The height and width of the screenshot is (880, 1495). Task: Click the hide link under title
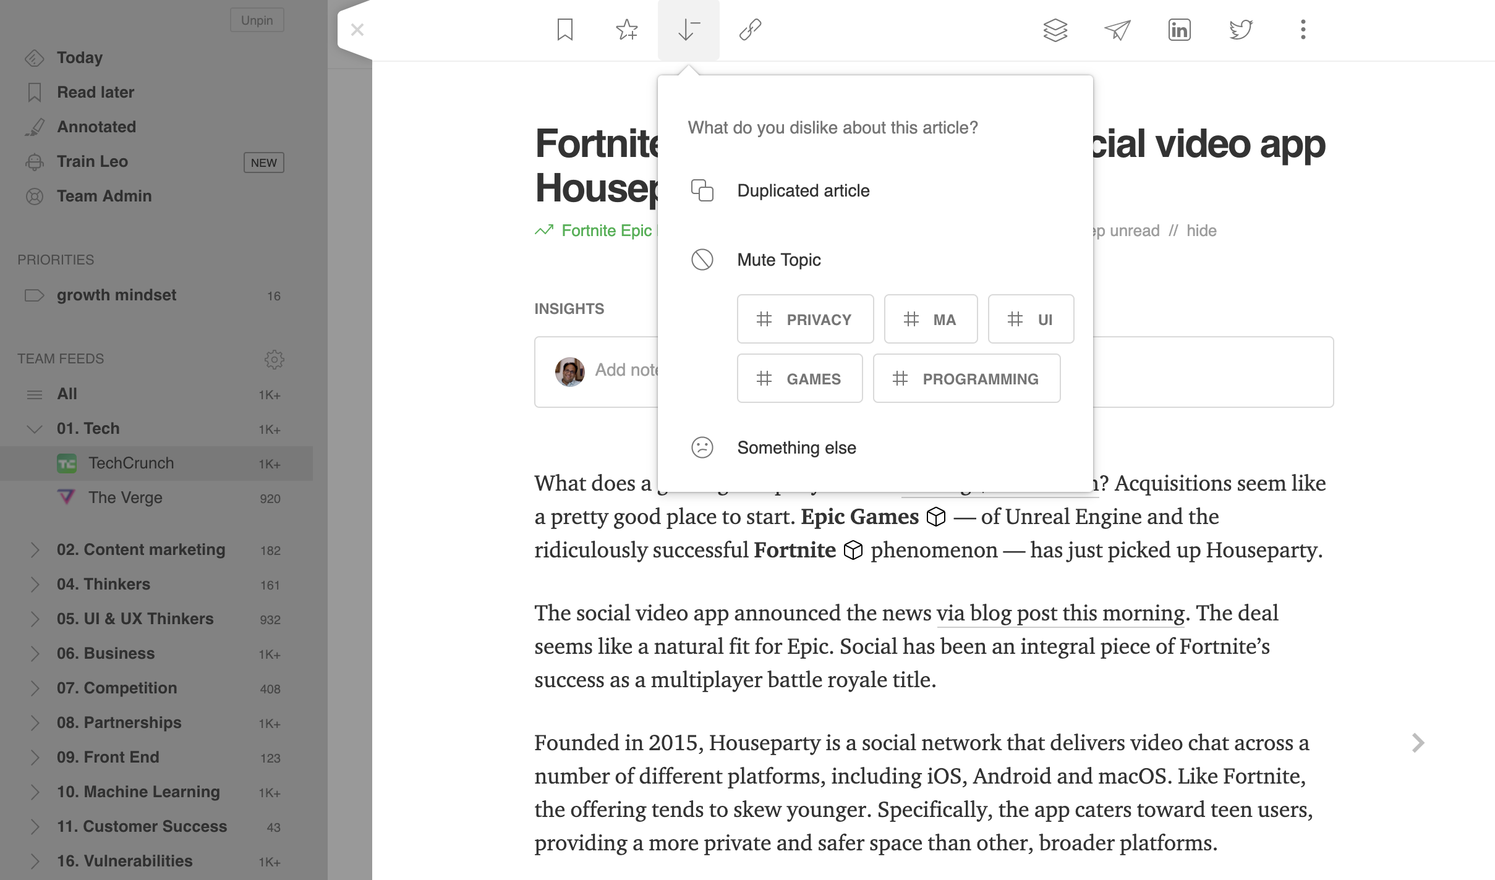tap(1201, 231)
